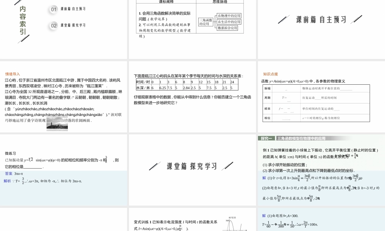Click the circled "01" number icon
This screenshot has width=385, height=231.
[x=54, y=9]
